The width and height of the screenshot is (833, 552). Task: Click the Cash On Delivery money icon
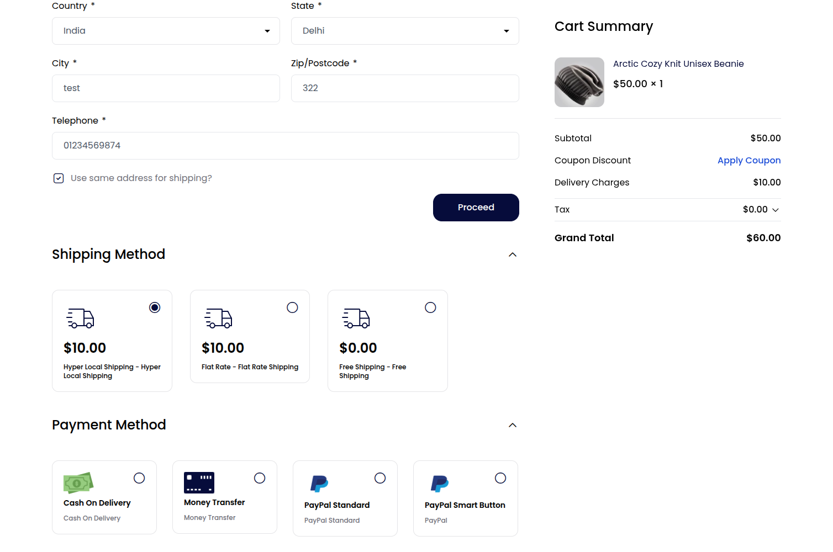[x=78, y=482]
